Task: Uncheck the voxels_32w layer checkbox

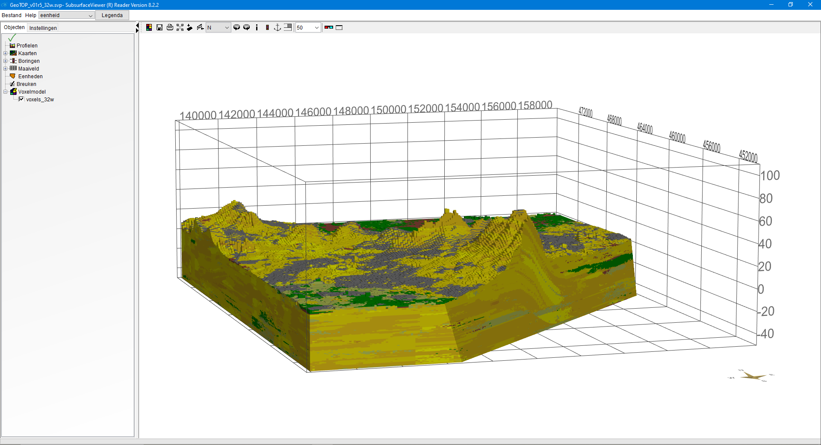Action: pos(21,99)
